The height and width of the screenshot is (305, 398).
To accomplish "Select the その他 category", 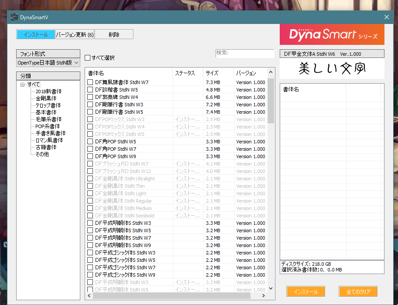I will 42,154.
